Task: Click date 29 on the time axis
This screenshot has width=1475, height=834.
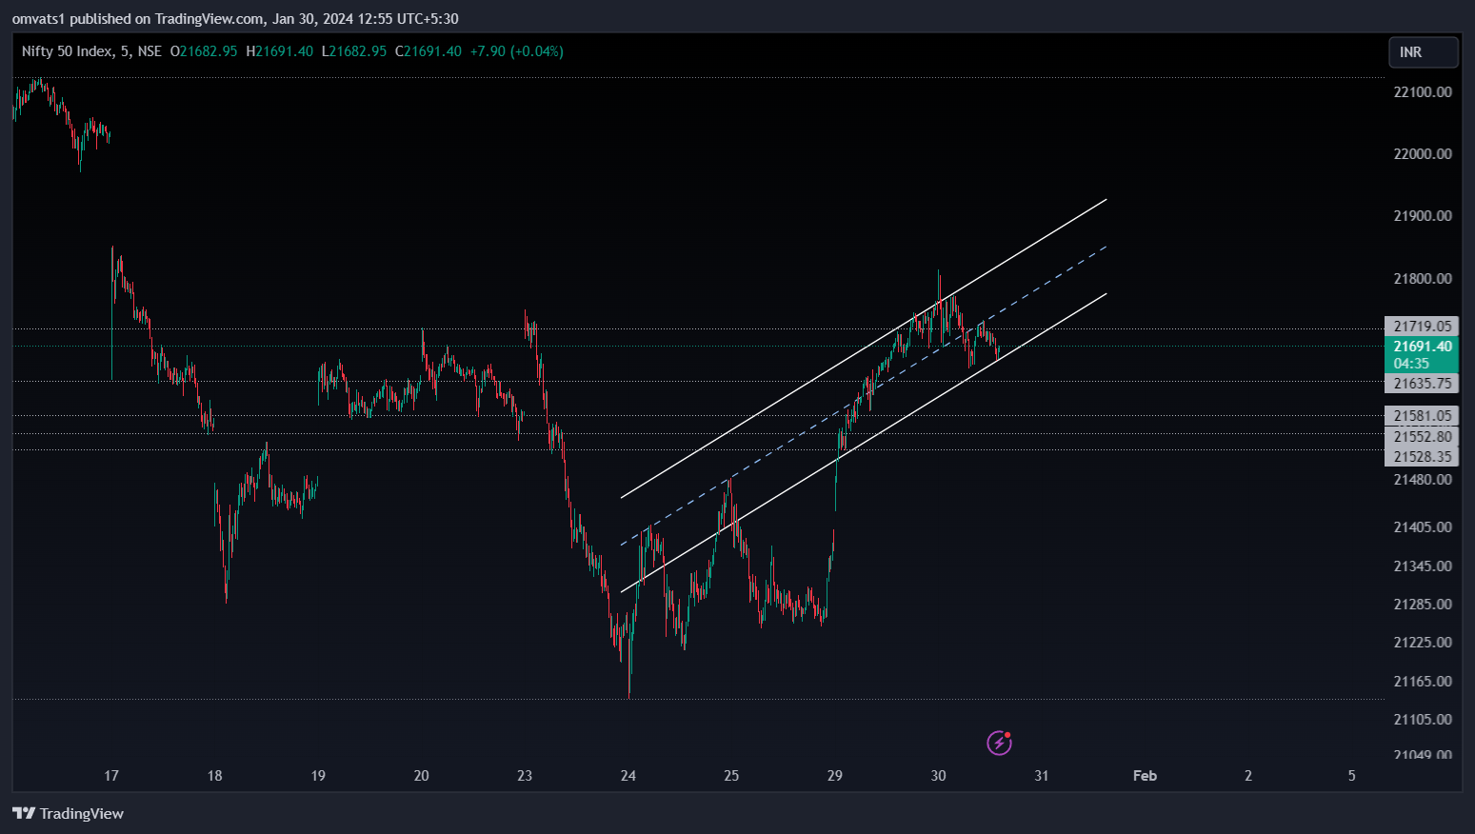Action: pos(835,776)
